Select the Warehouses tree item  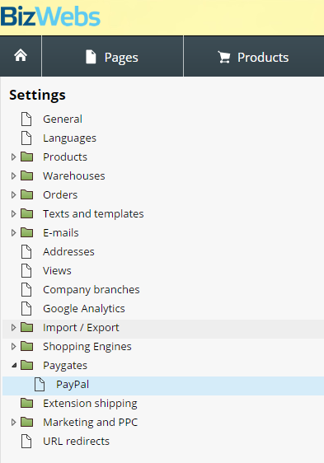pyautogui.click(x=74, y=175)
